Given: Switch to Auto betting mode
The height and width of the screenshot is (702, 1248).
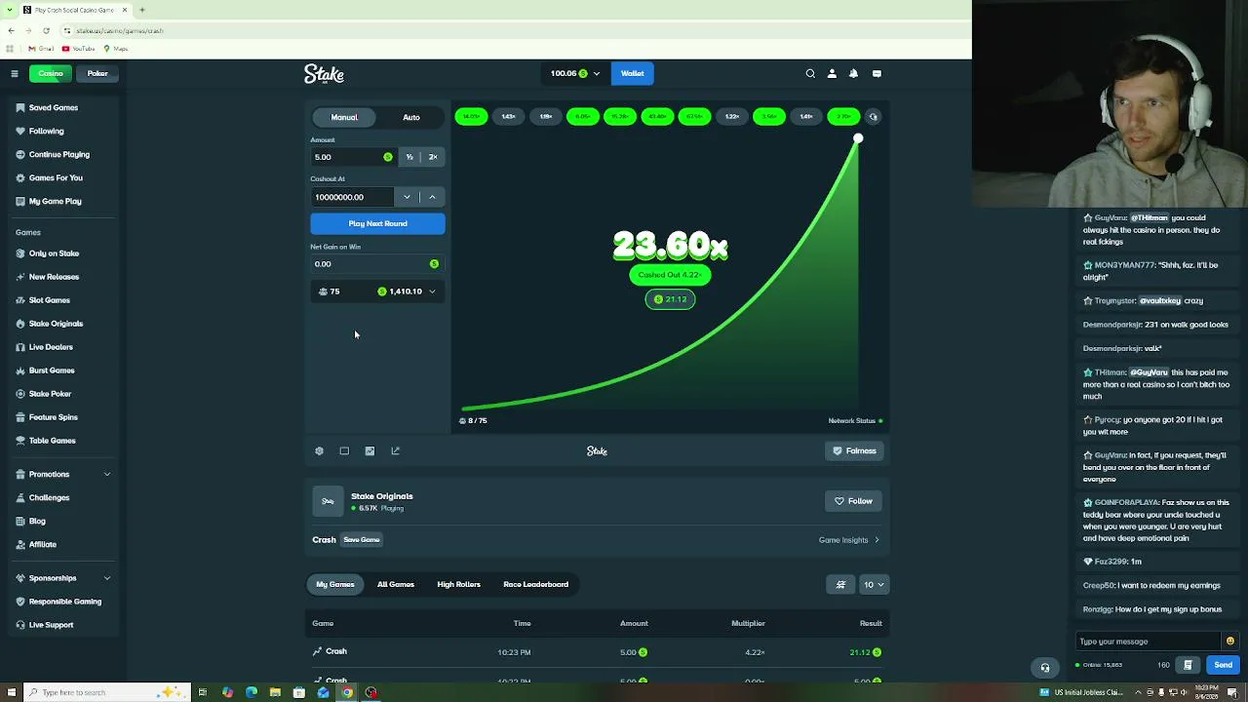Looking at the screenshot, I should coord(411,117).
